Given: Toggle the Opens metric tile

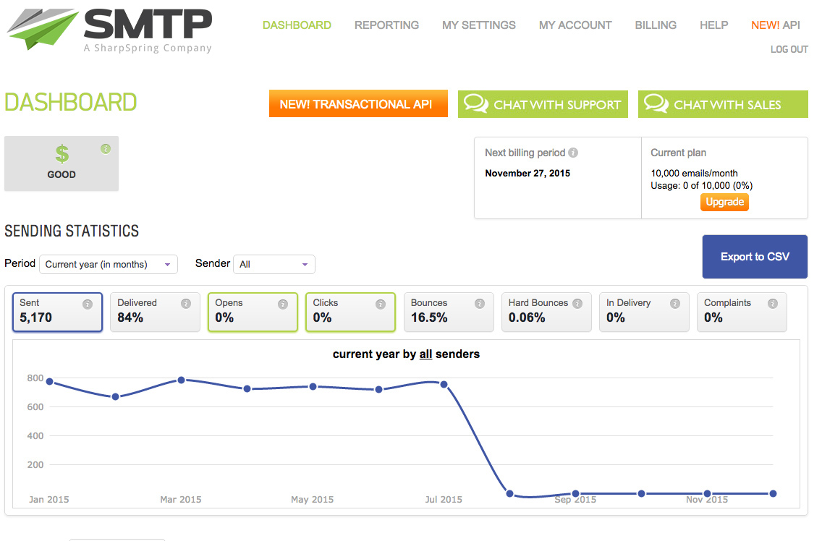Looking at the screenshot, I should coord(252,312).
